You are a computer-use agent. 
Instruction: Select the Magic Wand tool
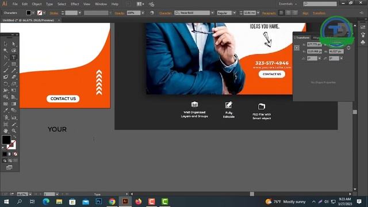pos(6,51)
